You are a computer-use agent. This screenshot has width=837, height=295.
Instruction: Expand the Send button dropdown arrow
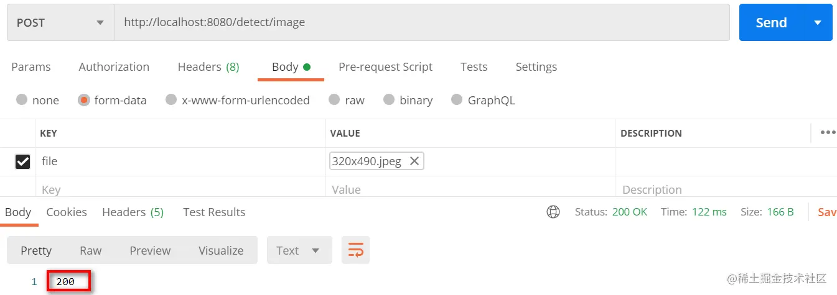coord(818,23)
